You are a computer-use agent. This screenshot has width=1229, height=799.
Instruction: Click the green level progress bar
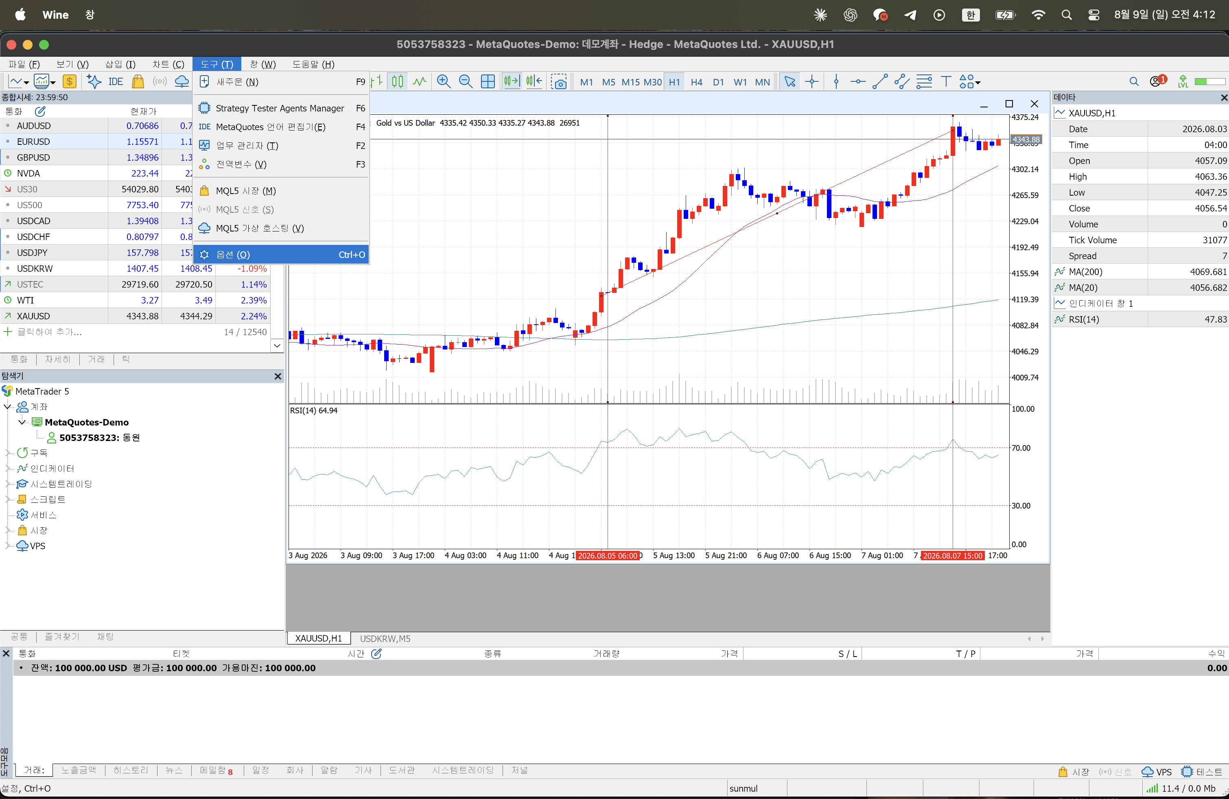tap(1209, 81)
